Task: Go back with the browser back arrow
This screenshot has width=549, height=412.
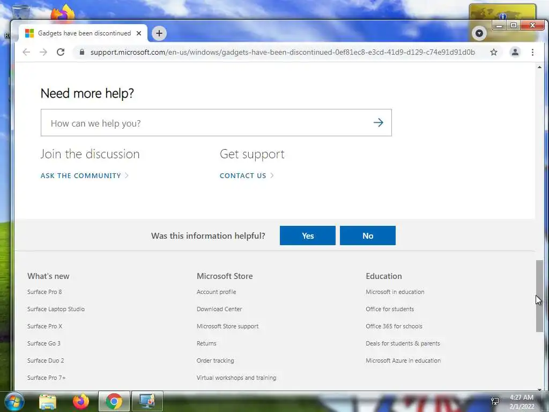Action: tap(26, 52)
